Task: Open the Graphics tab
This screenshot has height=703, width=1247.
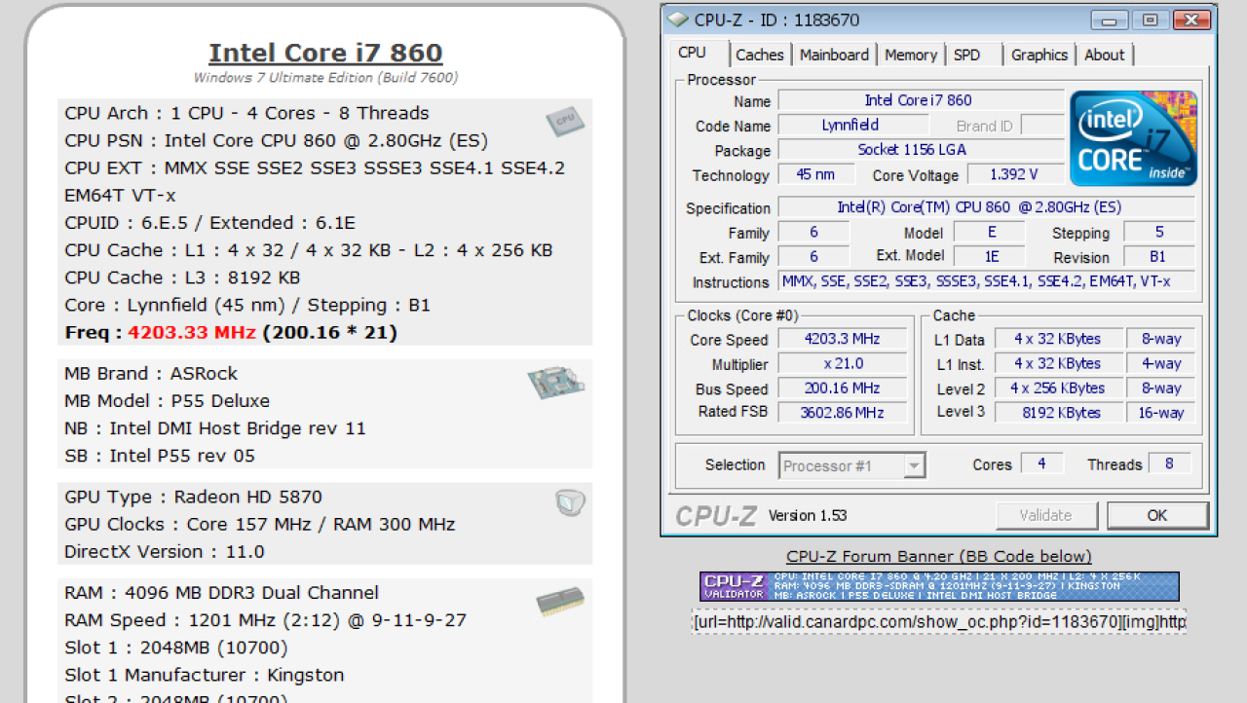Action: 1039,55
